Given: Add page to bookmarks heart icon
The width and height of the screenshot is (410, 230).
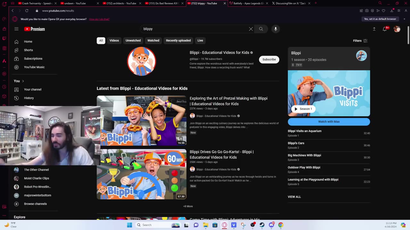Looking at the screenshot, I should [383, 11].
